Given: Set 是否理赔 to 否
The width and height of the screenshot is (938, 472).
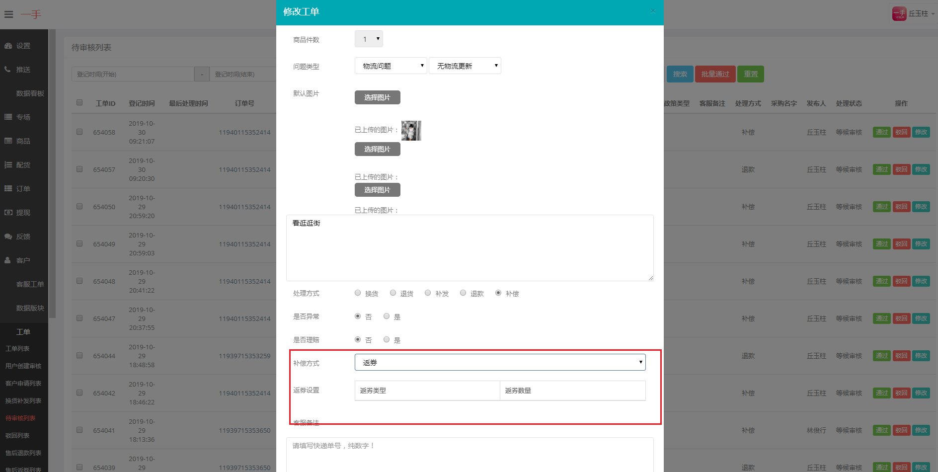Looking at the screenshot, I should pos(358,340).
